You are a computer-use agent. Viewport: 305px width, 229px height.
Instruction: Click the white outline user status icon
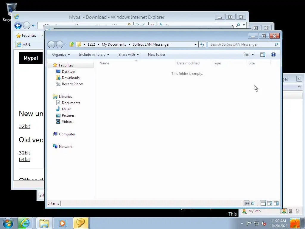pos(298,211)
